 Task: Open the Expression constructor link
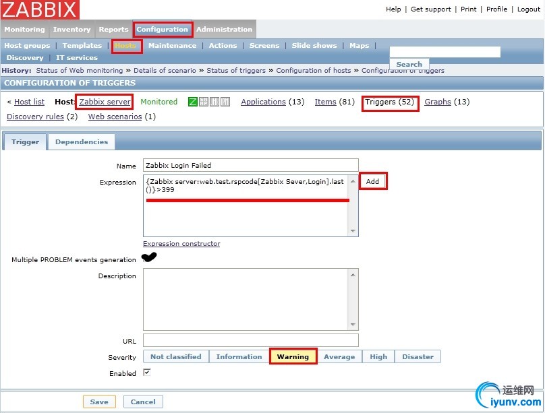pos(181,244)
